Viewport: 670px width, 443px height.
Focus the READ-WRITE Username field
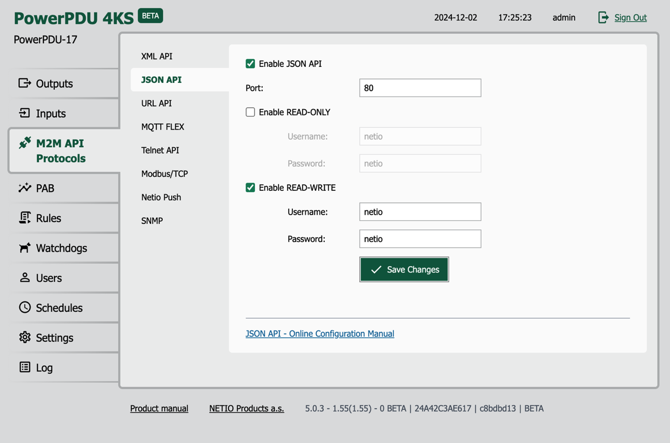coord(420,212)
